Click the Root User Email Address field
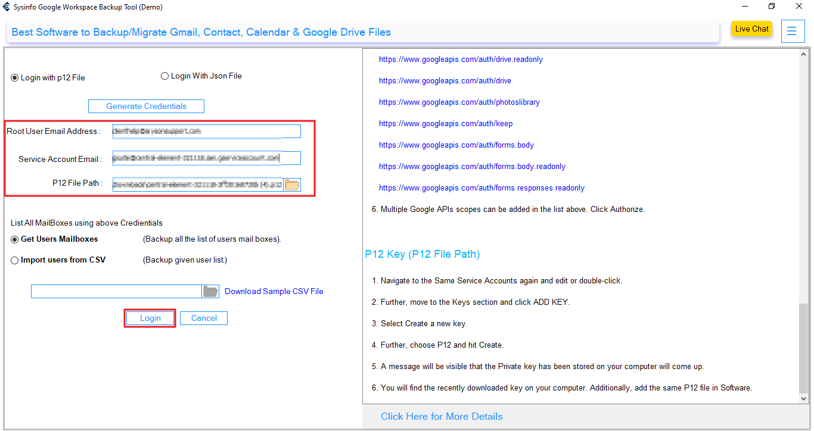The height and width of the screenshot is (431, 814). tap(206, 131)
